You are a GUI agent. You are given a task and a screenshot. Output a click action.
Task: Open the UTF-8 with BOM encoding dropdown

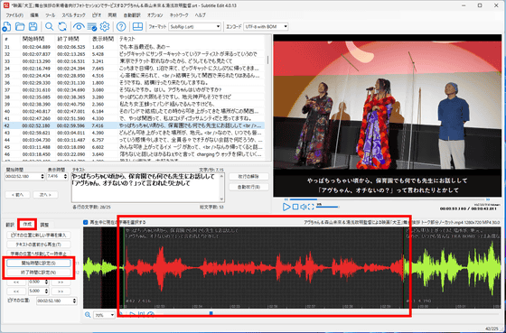click(x=266, y=26)
